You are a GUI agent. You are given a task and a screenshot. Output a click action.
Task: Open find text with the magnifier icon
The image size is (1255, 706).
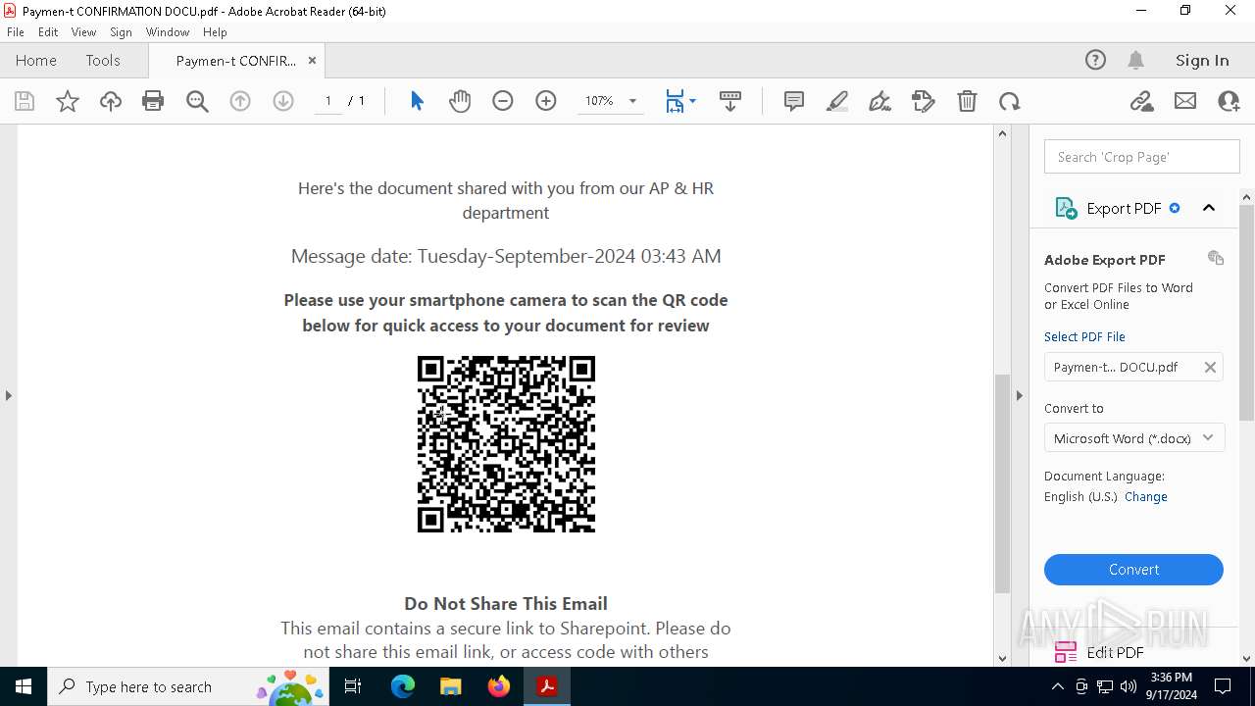click(197, 101)
